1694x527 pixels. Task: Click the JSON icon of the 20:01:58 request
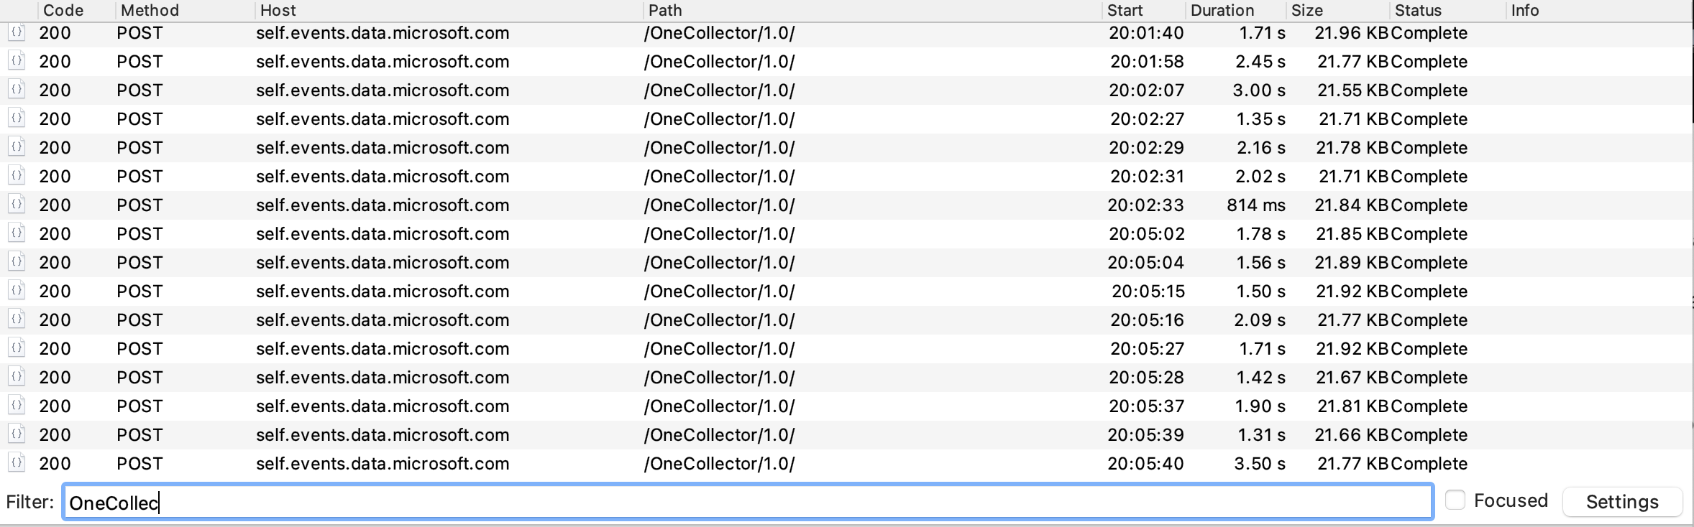(x=17, y=61)
